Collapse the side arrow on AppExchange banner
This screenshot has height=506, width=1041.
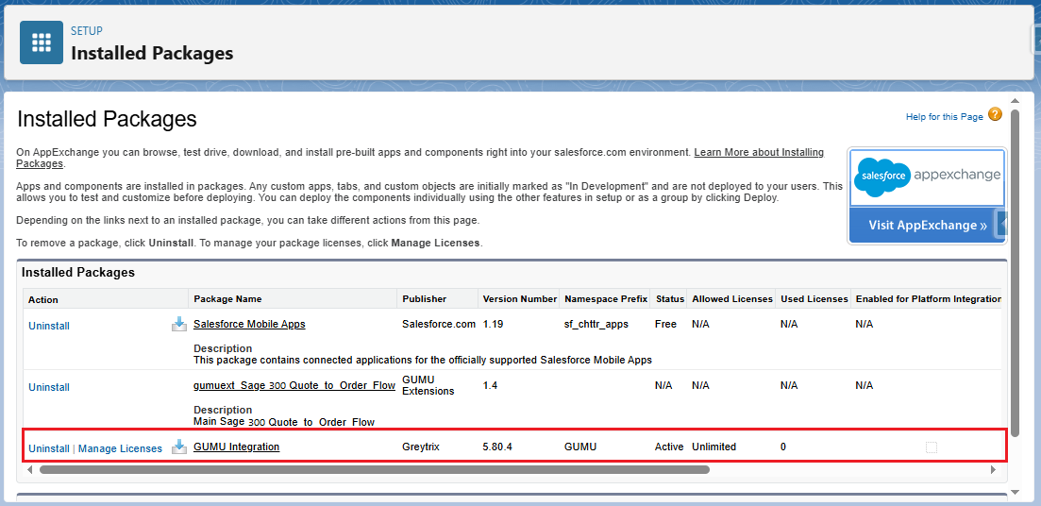click(1001, 224)
